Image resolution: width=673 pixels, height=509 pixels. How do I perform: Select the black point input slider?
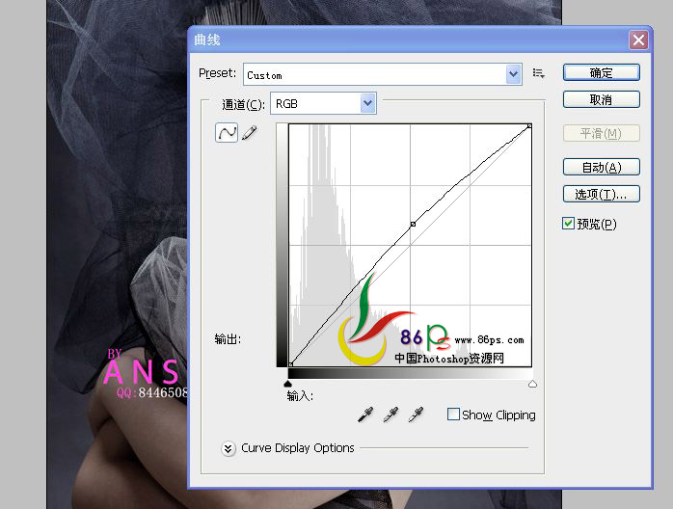pos(288,384)
